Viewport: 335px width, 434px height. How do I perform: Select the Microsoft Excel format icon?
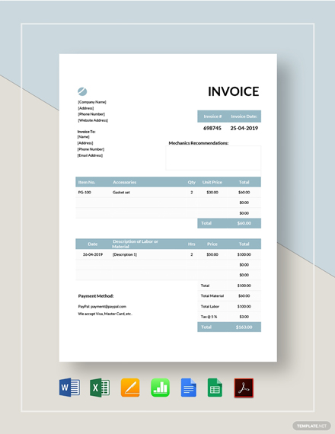click(x=100, y=388)
